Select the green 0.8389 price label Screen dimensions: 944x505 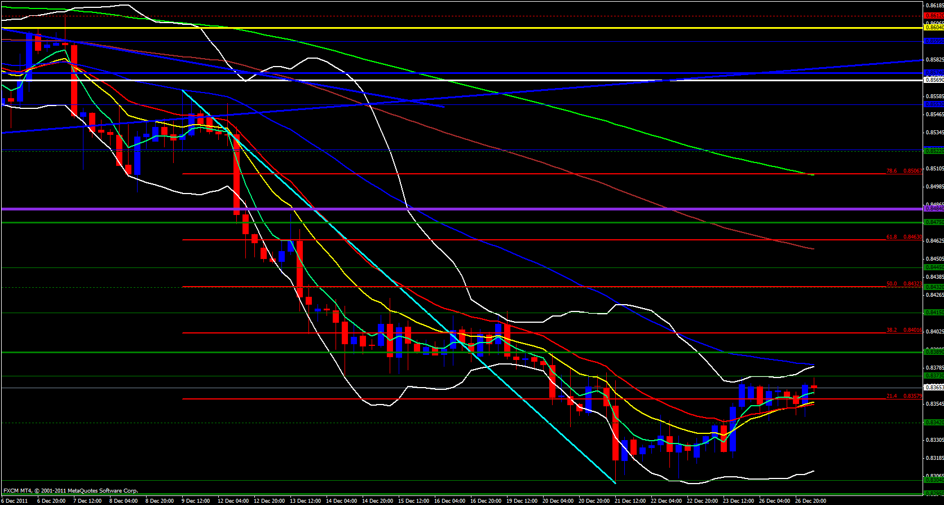coord(934,352)
